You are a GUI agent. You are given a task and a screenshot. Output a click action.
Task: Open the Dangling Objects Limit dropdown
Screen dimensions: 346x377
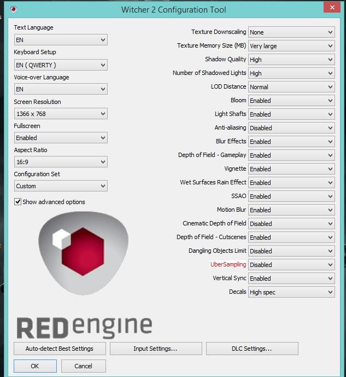pos(291,251)
